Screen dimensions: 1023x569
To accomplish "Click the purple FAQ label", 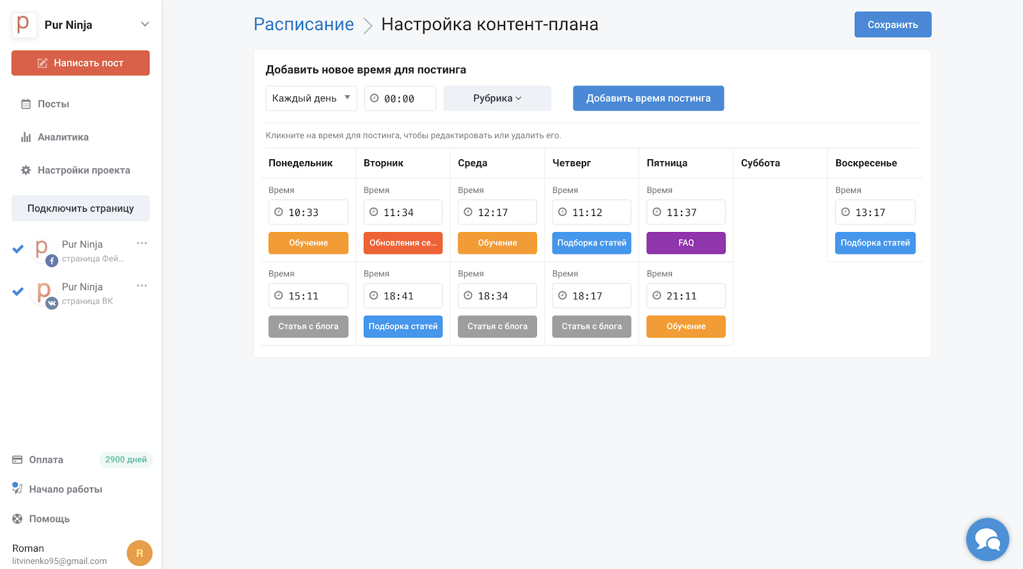I will [x=686, y=243].
